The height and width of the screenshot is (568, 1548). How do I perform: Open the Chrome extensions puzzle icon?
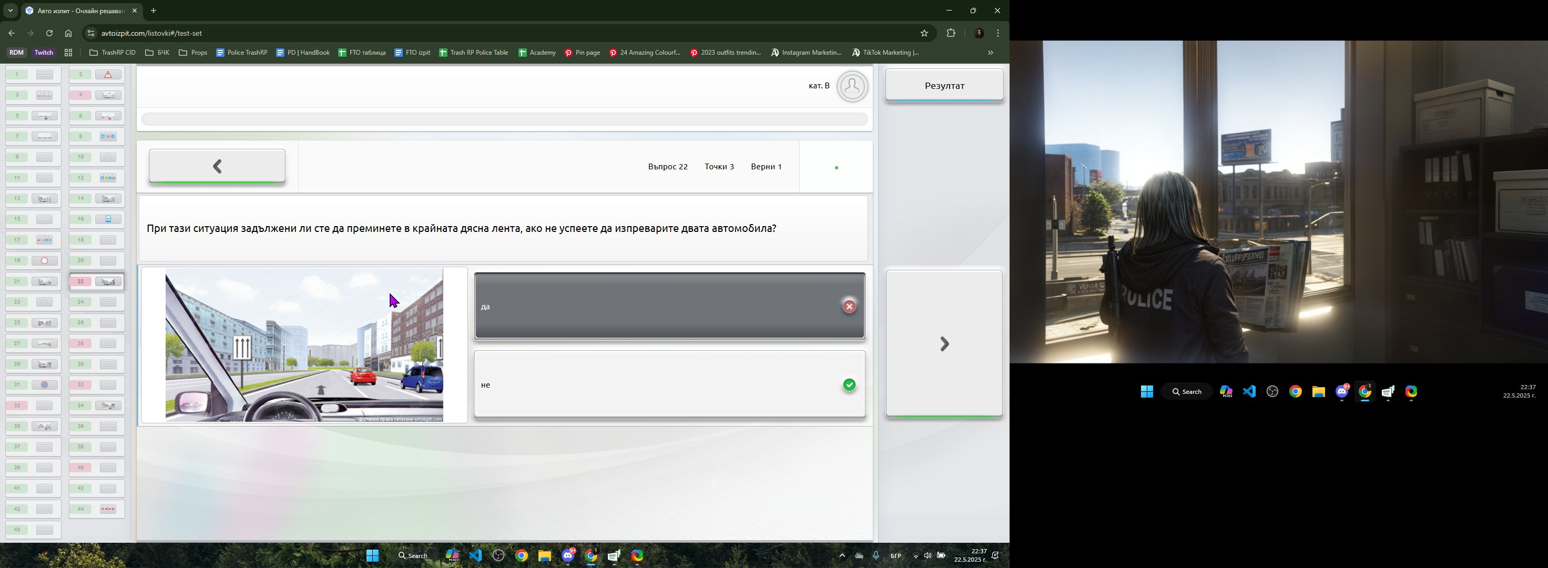pyautogui.click(x=951, y=34)
